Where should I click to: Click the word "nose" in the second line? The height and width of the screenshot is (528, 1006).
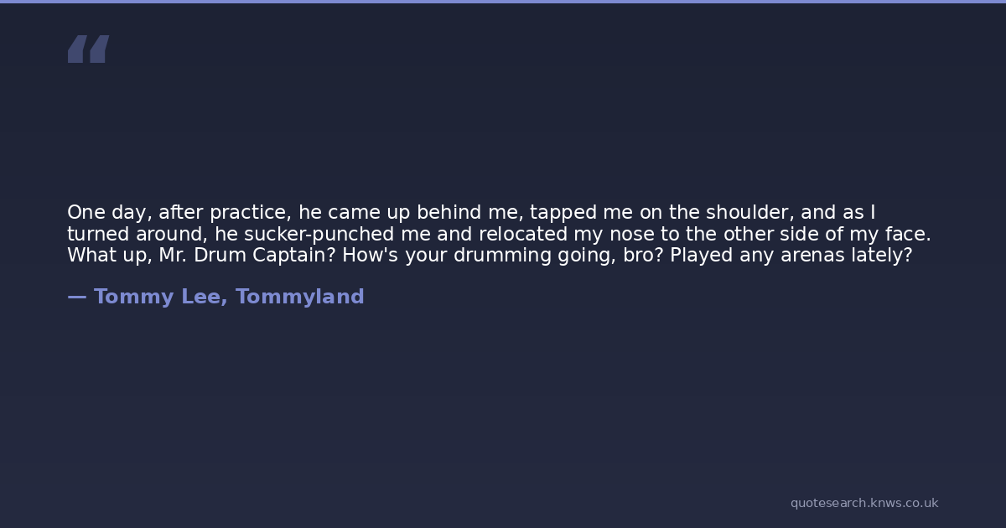(x=629, y=234)
